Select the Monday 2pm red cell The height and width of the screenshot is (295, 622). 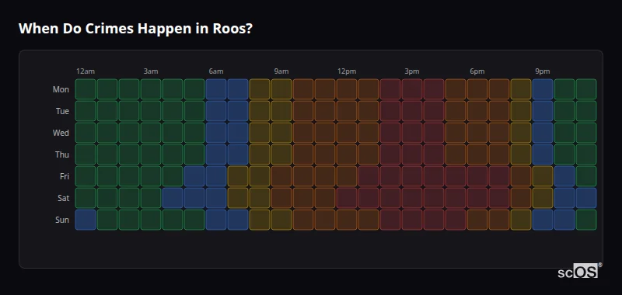click(x=390, y=89)
